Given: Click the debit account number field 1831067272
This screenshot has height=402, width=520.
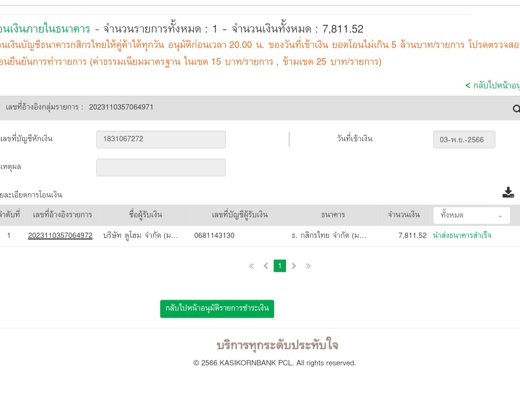Looking at the screenshot, I should [161, 139].
